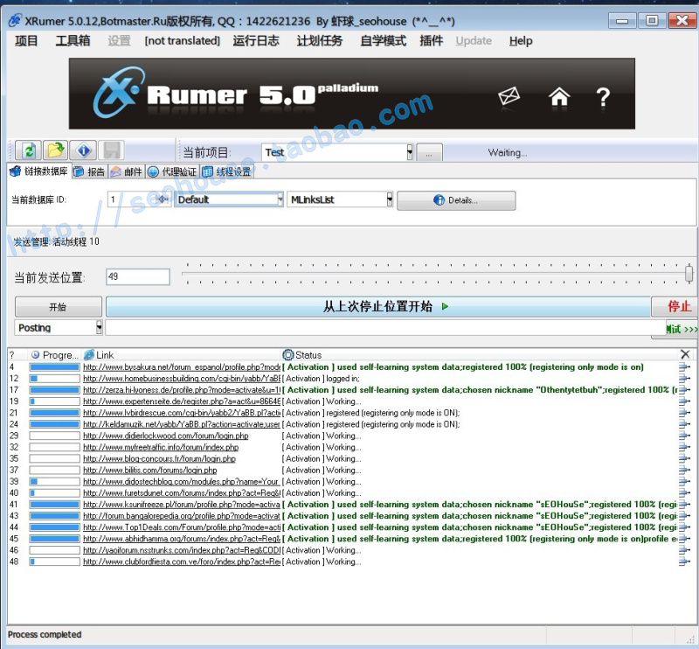Open the expertenseite.de register link
699x649 pixels.
click(x=182, y=401)
